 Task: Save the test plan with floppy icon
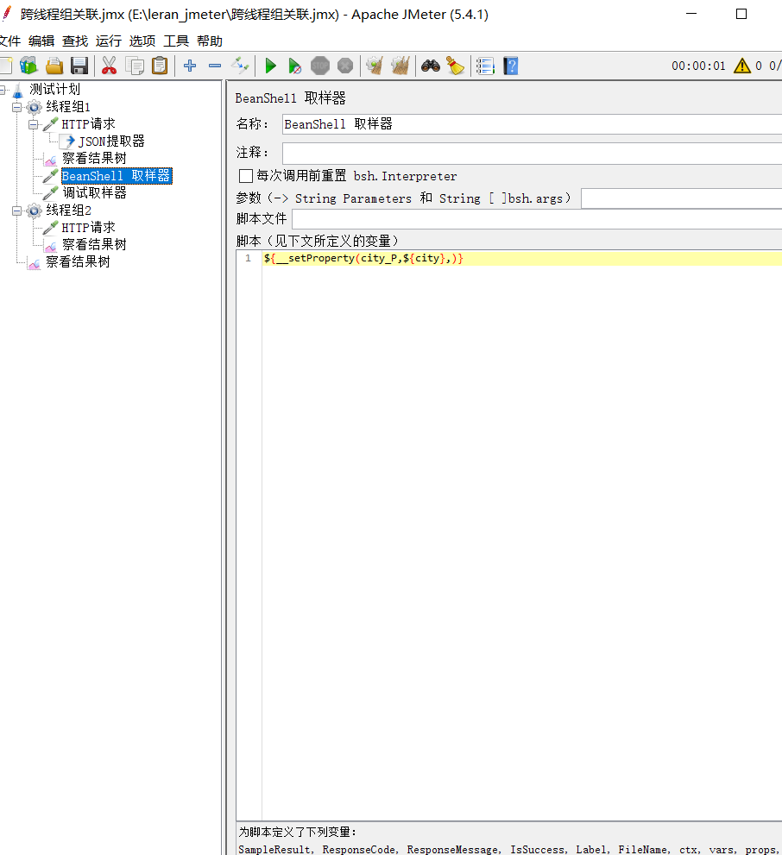click(79, 66)
